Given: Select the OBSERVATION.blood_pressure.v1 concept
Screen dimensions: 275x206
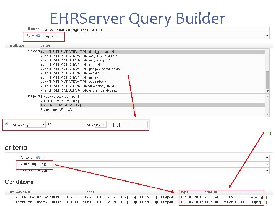Looking at the screenshot, I should point(152,51).
